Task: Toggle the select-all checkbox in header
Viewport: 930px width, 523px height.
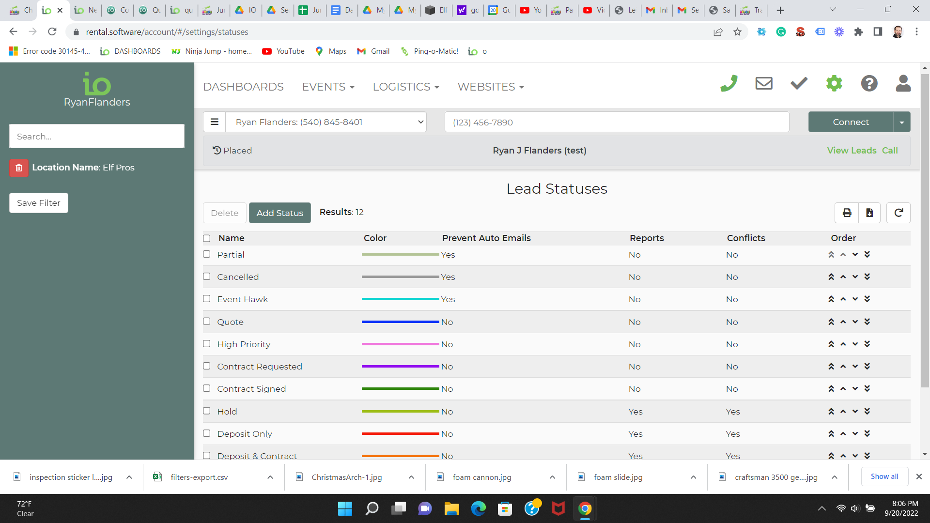Action: (x=207, y=238)
